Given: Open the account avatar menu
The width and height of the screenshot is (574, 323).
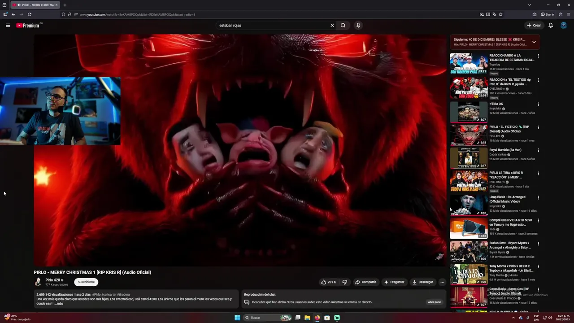Looking at the screenshot, I should click(x=564, y=26).
